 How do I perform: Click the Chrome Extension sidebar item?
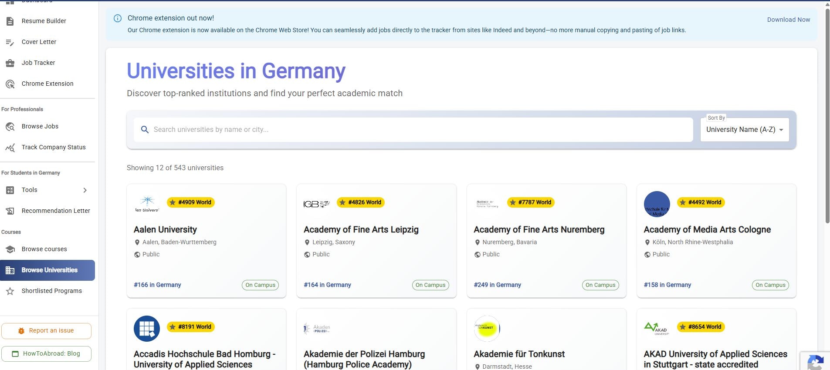[47, 84]
